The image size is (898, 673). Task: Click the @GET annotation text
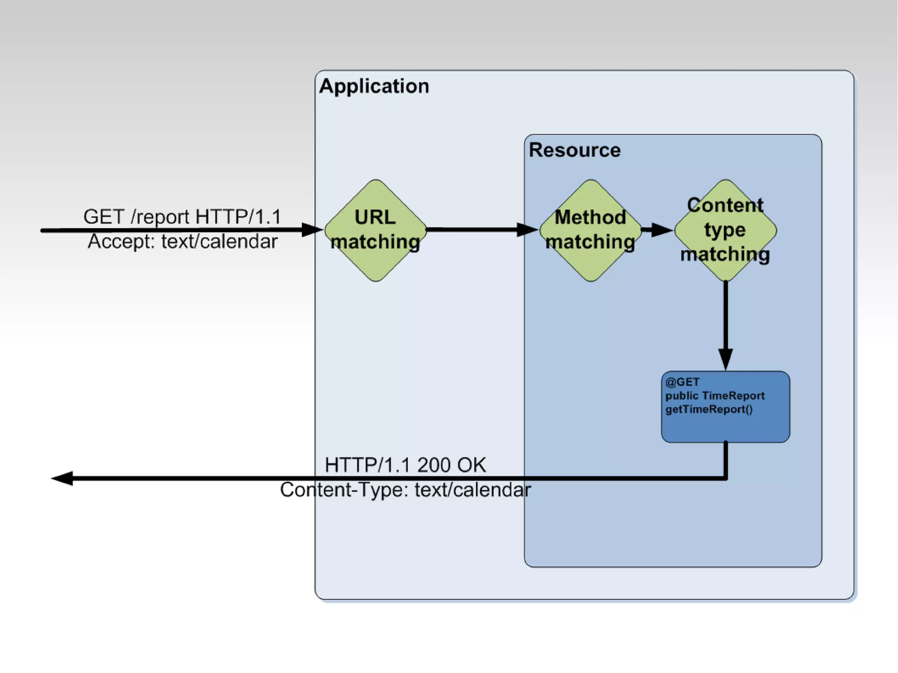point(682,382)
